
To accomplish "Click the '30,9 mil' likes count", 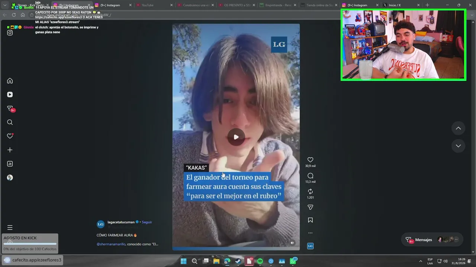I will tap(310, 166).
